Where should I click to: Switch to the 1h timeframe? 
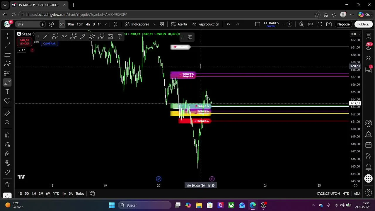100,24
